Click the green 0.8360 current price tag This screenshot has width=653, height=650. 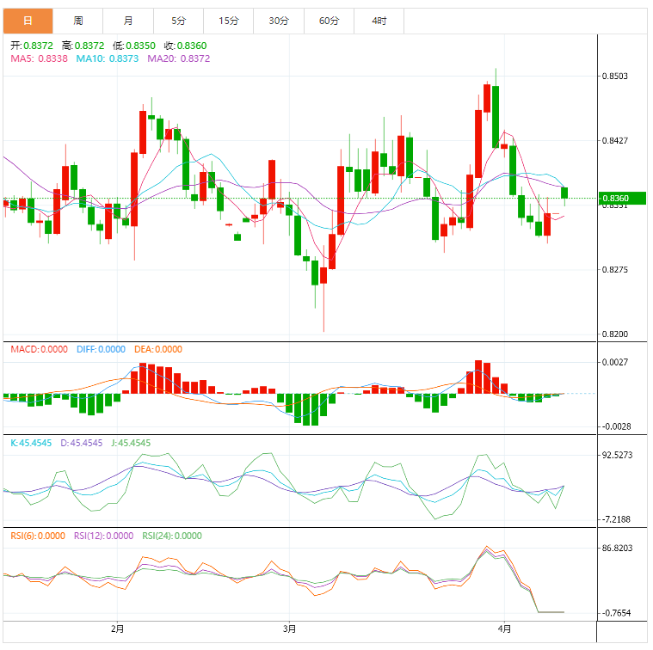622,199
